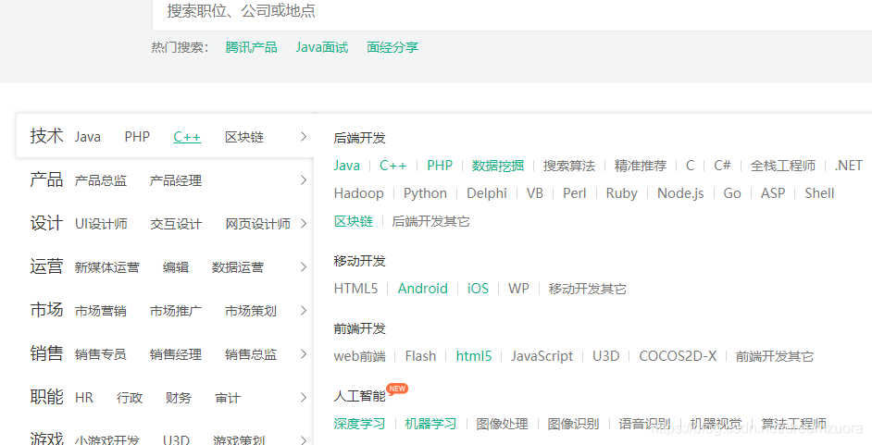Click Shell under 后端开发

click(819, 193)
